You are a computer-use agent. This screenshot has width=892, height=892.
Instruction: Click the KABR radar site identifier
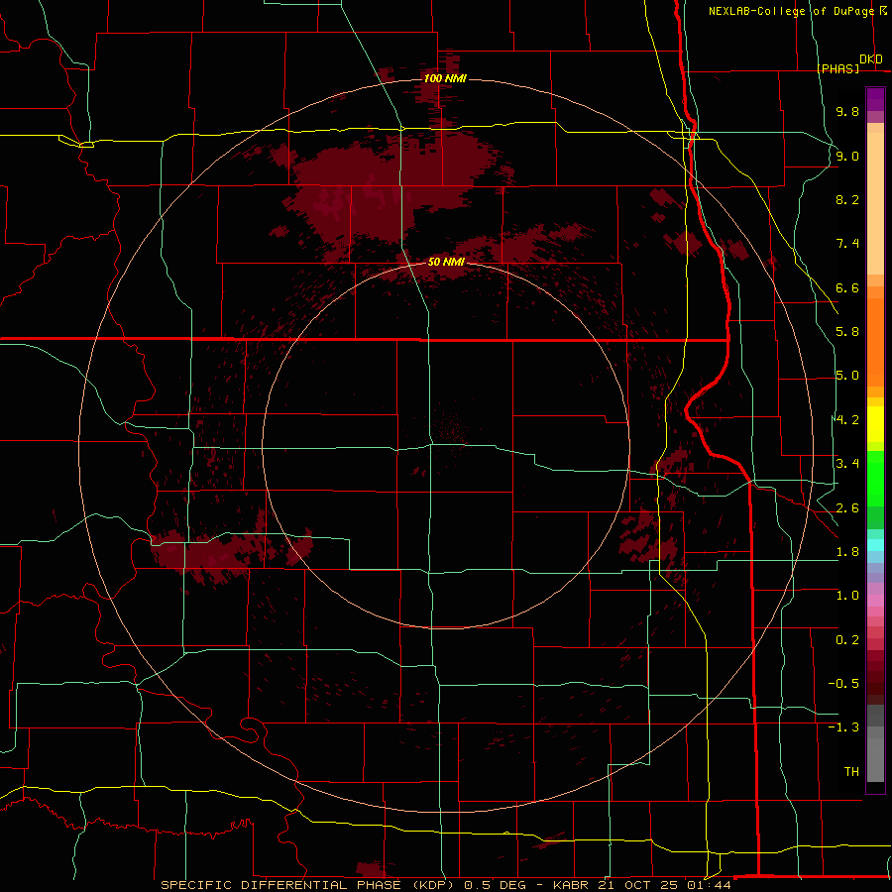coord(572,885)
